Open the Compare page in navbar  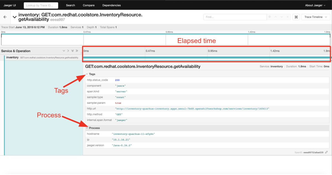pos(89,5)
